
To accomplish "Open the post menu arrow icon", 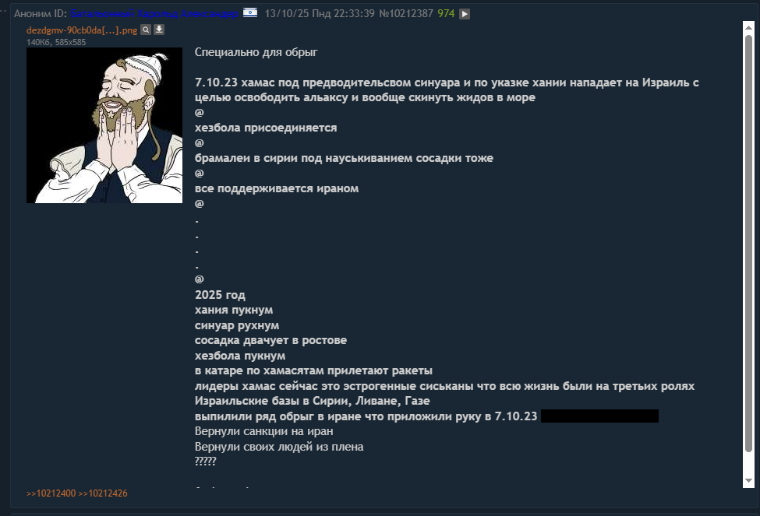I will pos(465,14).
